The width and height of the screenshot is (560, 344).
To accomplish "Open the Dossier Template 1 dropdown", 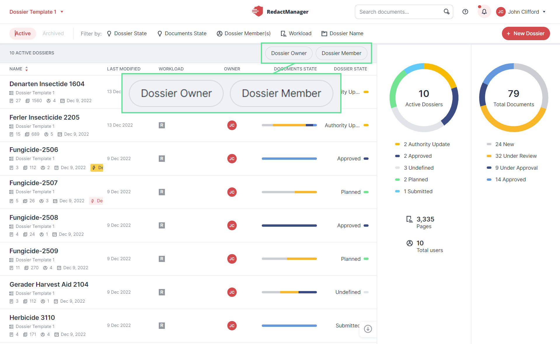I will 36,12.
